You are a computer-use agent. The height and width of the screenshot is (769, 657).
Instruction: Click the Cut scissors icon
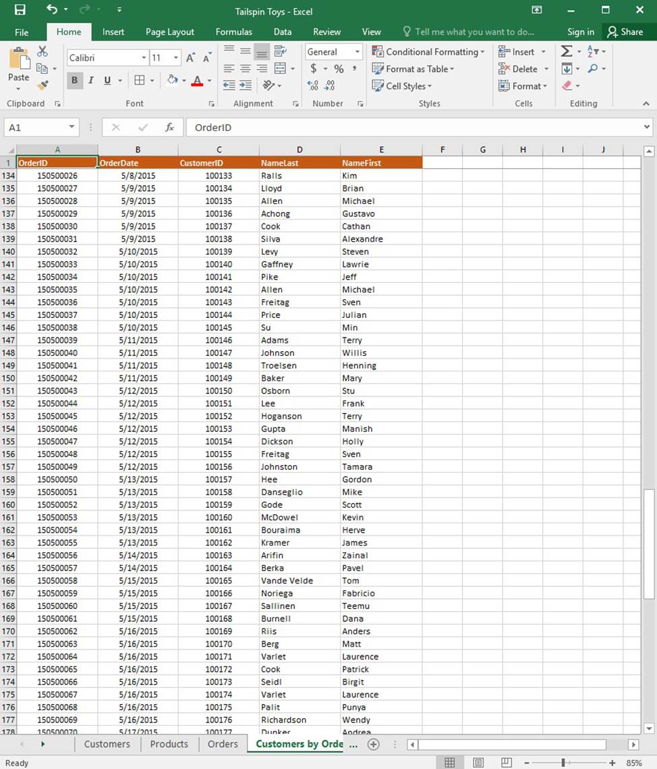pos(42,51)
